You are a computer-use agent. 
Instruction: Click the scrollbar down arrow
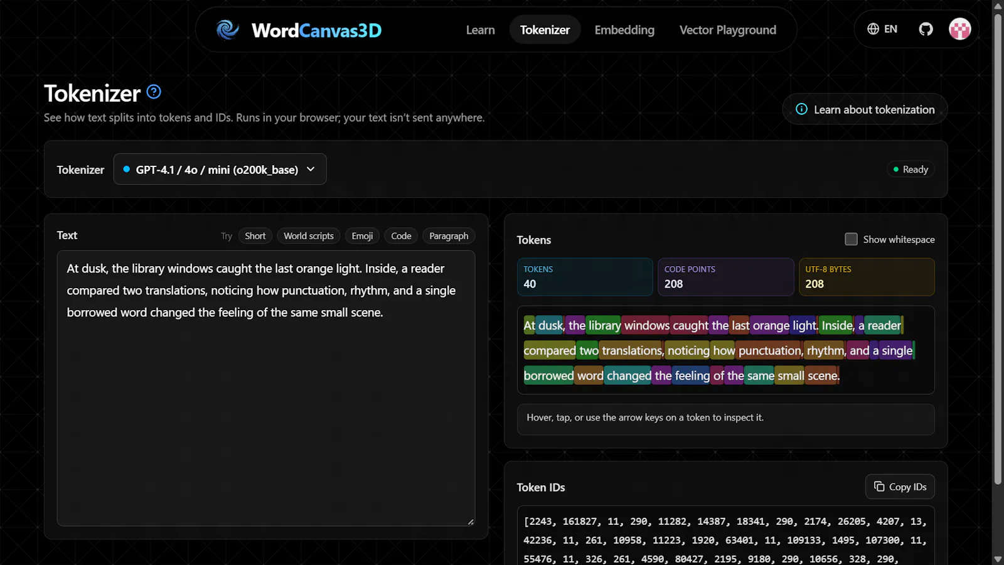pyautogui.click(x=998, y=559)
